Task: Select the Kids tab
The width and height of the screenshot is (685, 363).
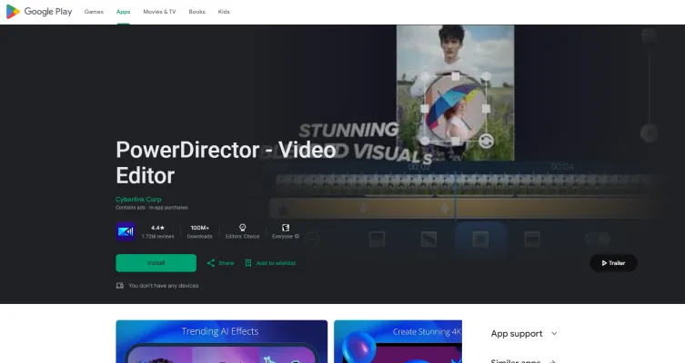Action: tap(224, 12)
